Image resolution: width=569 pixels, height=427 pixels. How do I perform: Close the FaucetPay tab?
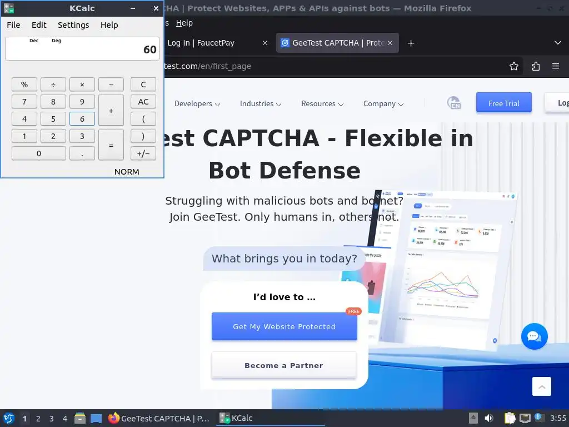pos(265,43)
